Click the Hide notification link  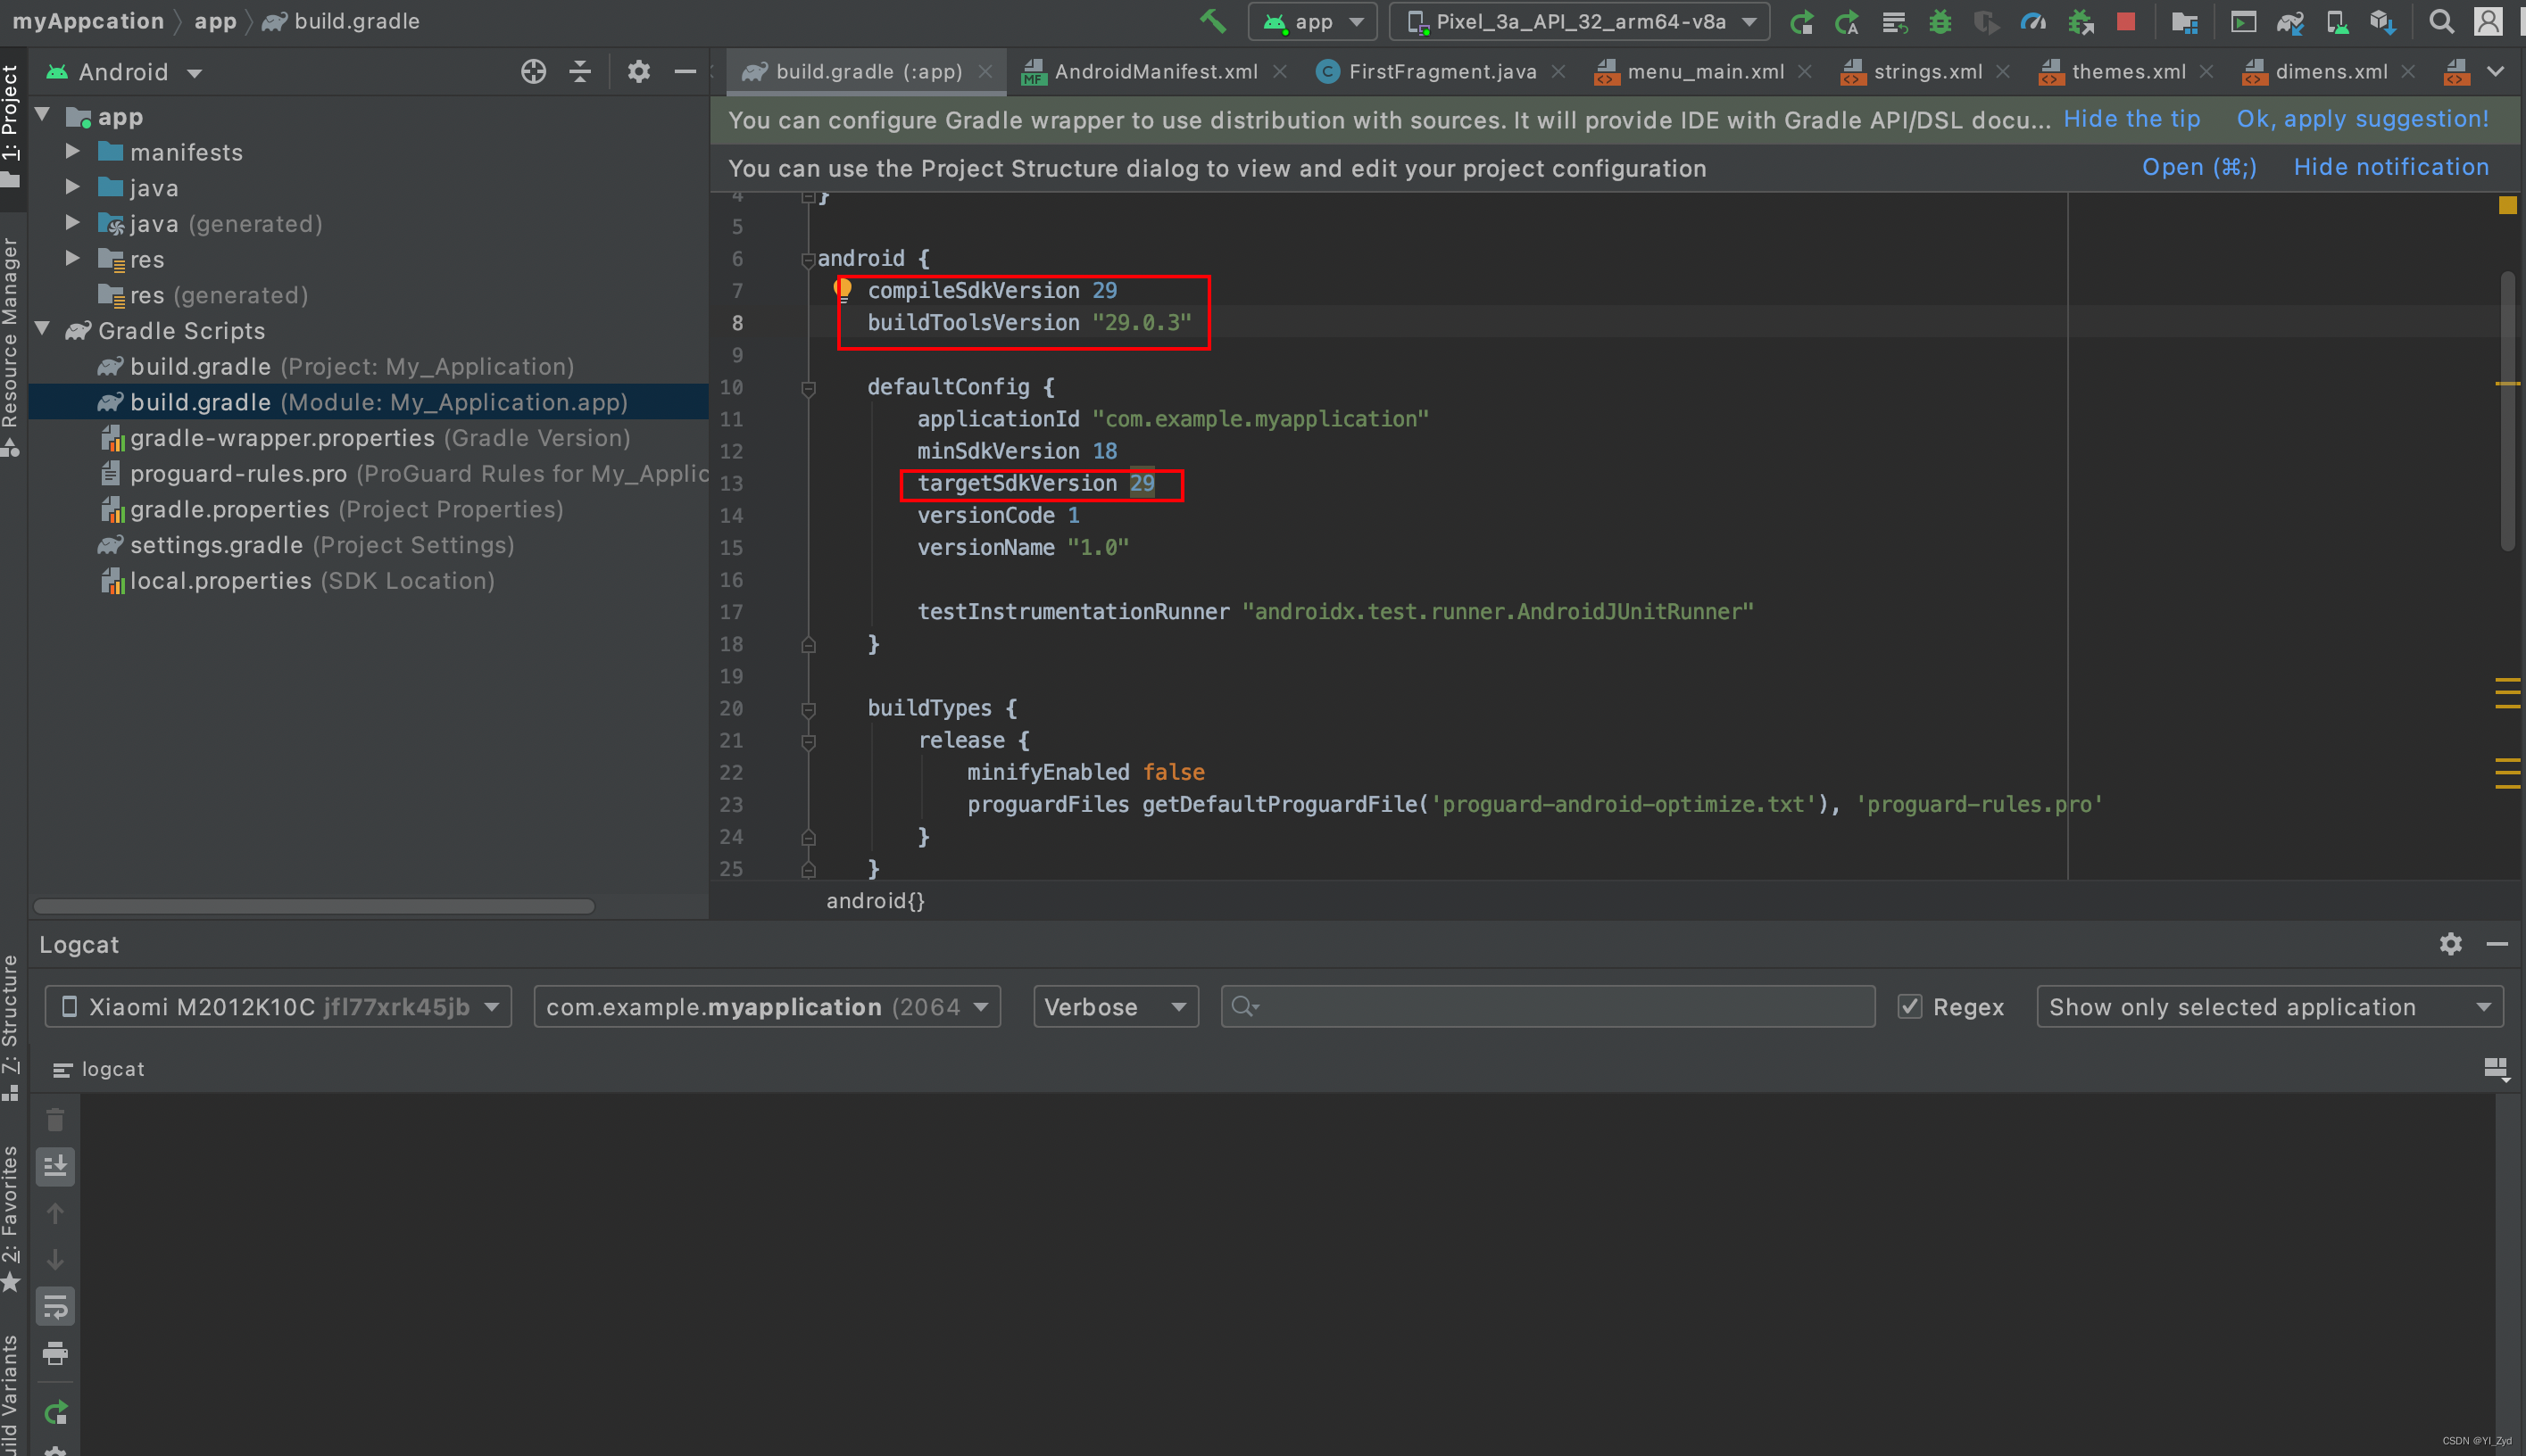click(2390, 167)
